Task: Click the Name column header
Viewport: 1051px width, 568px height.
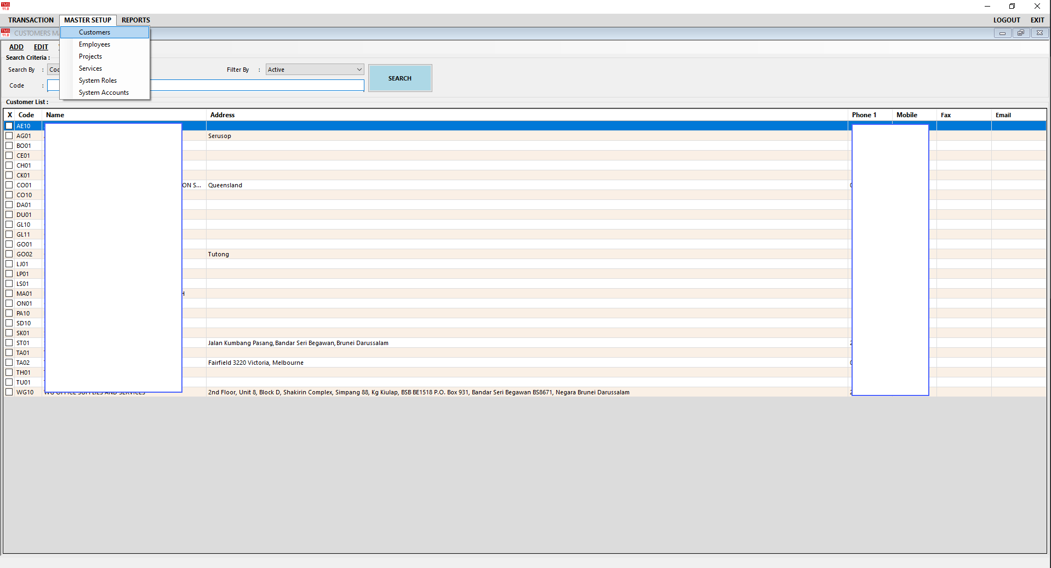Action: (x=124, y=115)
